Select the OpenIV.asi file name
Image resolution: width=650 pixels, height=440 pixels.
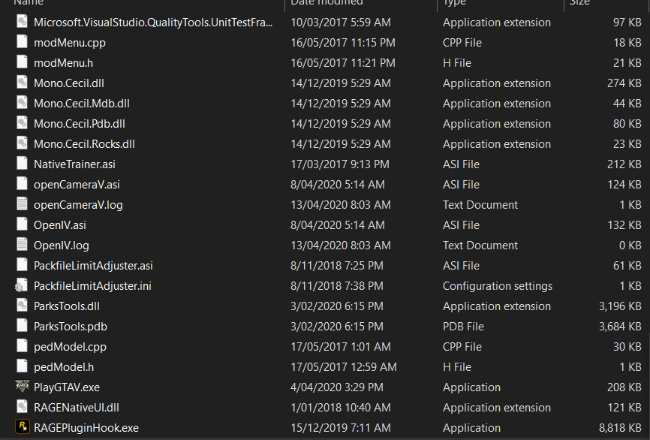point(59,225)
